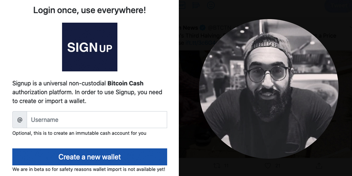The height and width of the screenshot is (176, 352).
Task: Click the Create a new wallet button
Action: point(89,157)
